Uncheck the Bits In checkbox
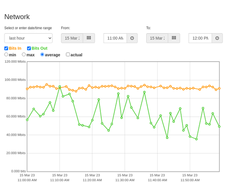Image resolution: width=227 pixels, height=183 pixels. coord(6,48)
